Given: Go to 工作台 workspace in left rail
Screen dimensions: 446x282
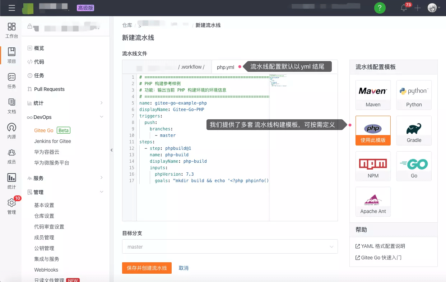Looking at the screenshot, I should [11, 31].
